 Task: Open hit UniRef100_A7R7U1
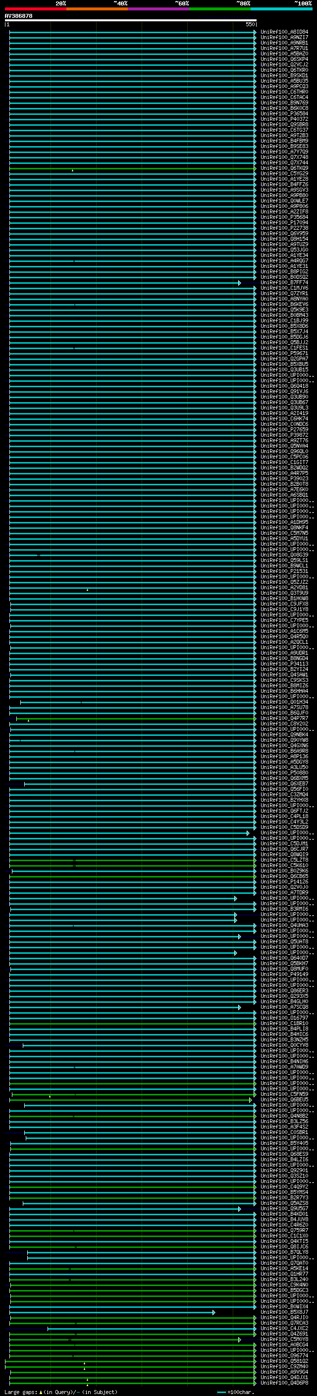pyautogui.click(x=284, y=48)
